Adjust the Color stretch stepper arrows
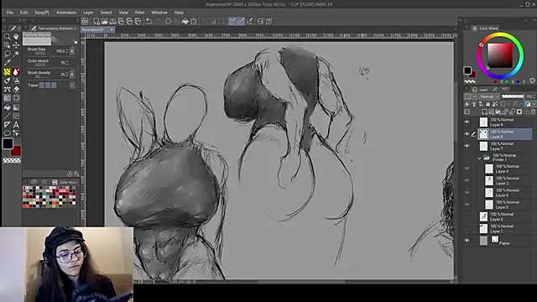Screen dimensions: 537x302 coord(67,63)
